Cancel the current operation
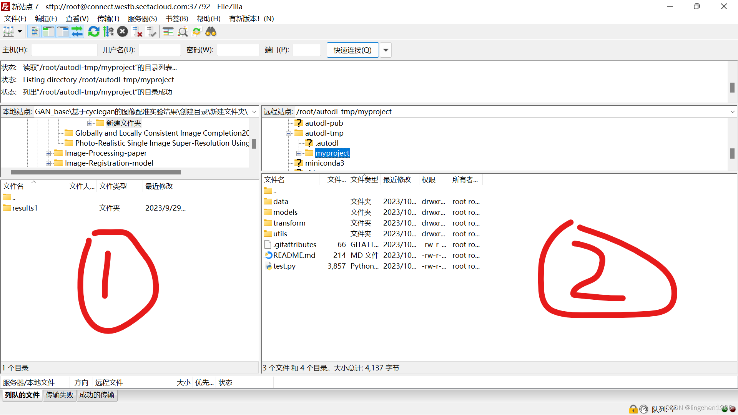The height and width of the screenshot is (415, 738). coord(122,32)
